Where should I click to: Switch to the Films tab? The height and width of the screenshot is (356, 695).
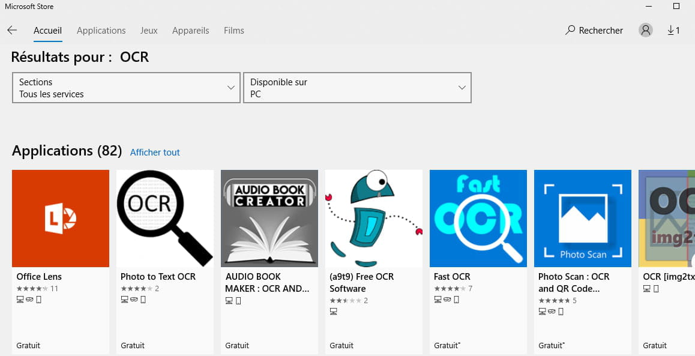click(x=234, y=30)
